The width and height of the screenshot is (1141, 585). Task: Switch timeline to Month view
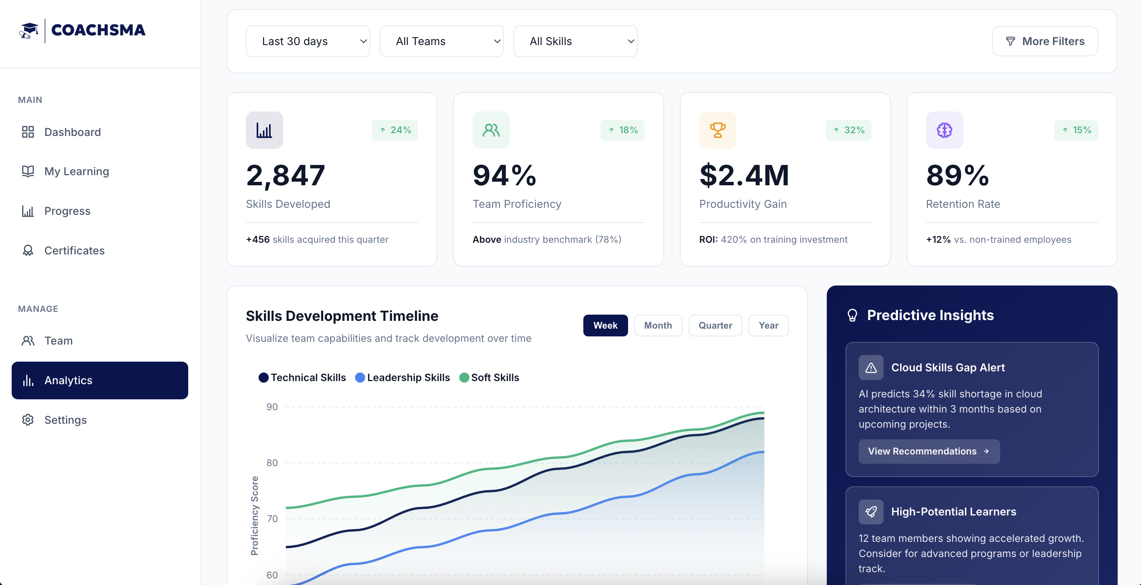click(x=658, y=325)
